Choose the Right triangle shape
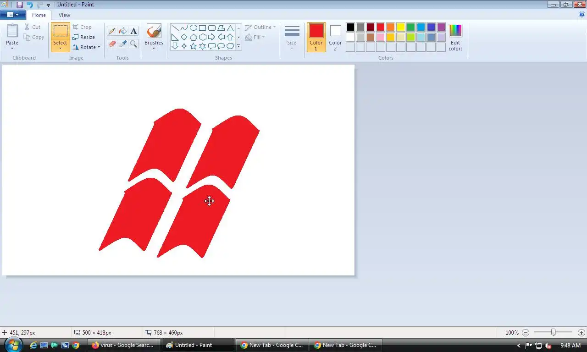Screen dimensions: 587x352 [x=175, y=37]
